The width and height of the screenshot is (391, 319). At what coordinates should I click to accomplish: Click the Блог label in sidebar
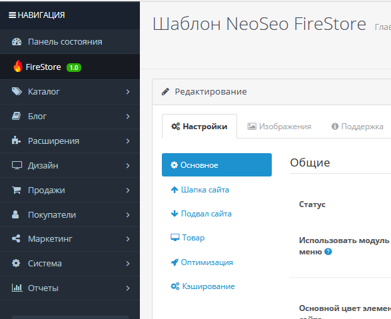37,116
